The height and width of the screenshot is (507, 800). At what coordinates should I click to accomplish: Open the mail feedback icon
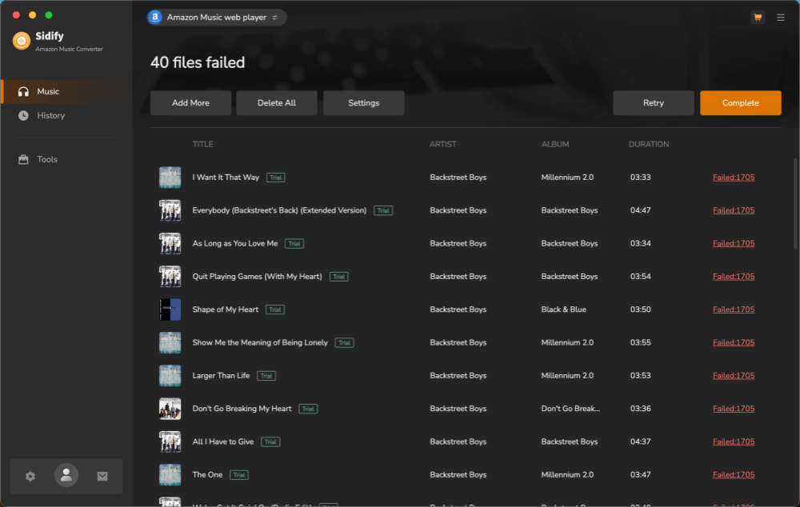102,476
